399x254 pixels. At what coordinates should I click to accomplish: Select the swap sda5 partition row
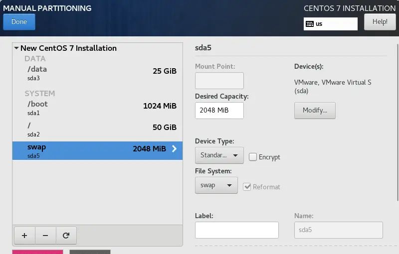(97, 150)
